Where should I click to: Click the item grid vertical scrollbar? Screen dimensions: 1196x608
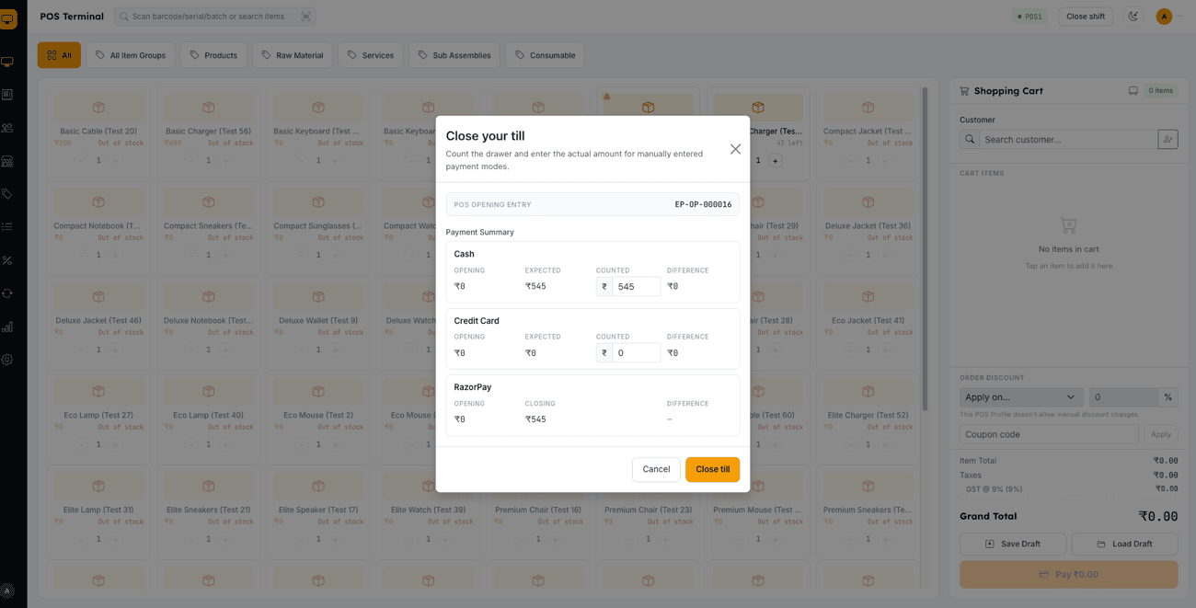(x=925, y=248)
